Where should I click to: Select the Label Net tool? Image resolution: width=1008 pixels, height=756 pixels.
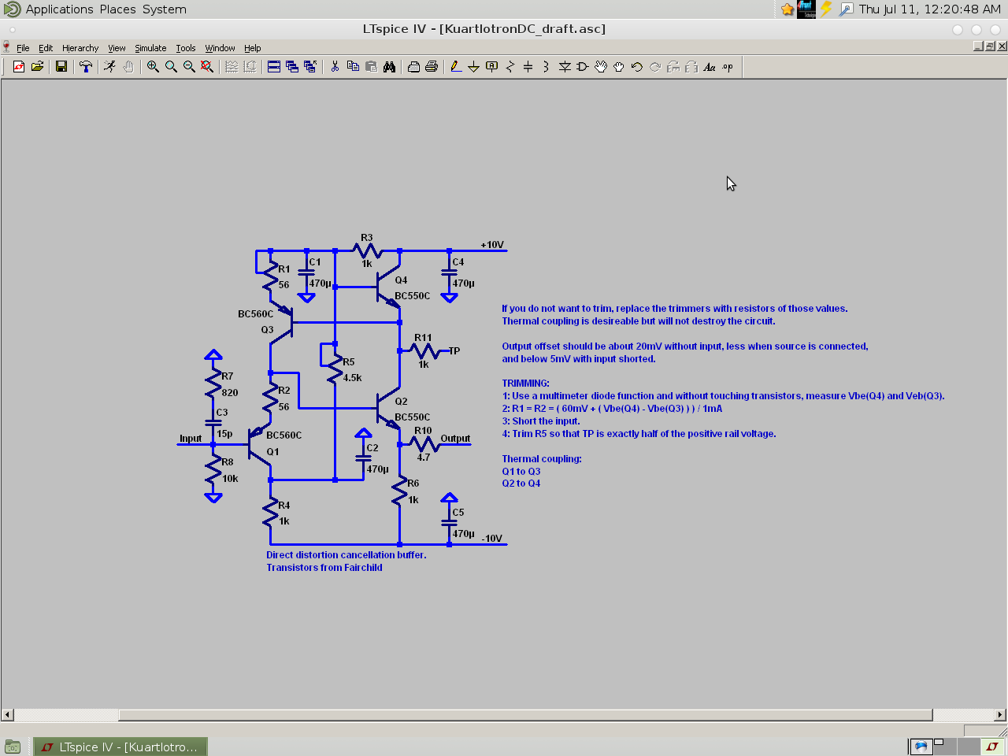[x=492, y=67]
